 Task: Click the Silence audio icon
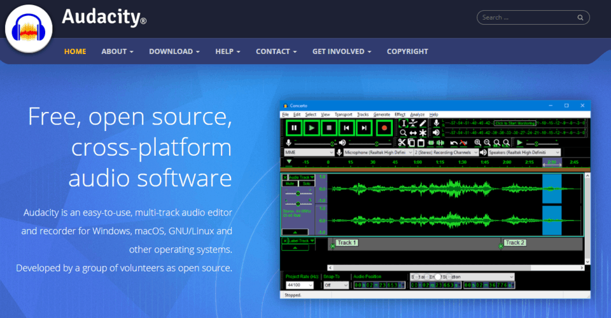pyautogui.click(x=440, y=143)
